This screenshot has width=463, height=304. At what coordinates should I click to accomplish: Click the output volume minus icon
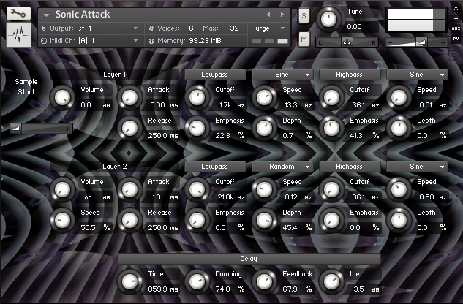point(390,43)
